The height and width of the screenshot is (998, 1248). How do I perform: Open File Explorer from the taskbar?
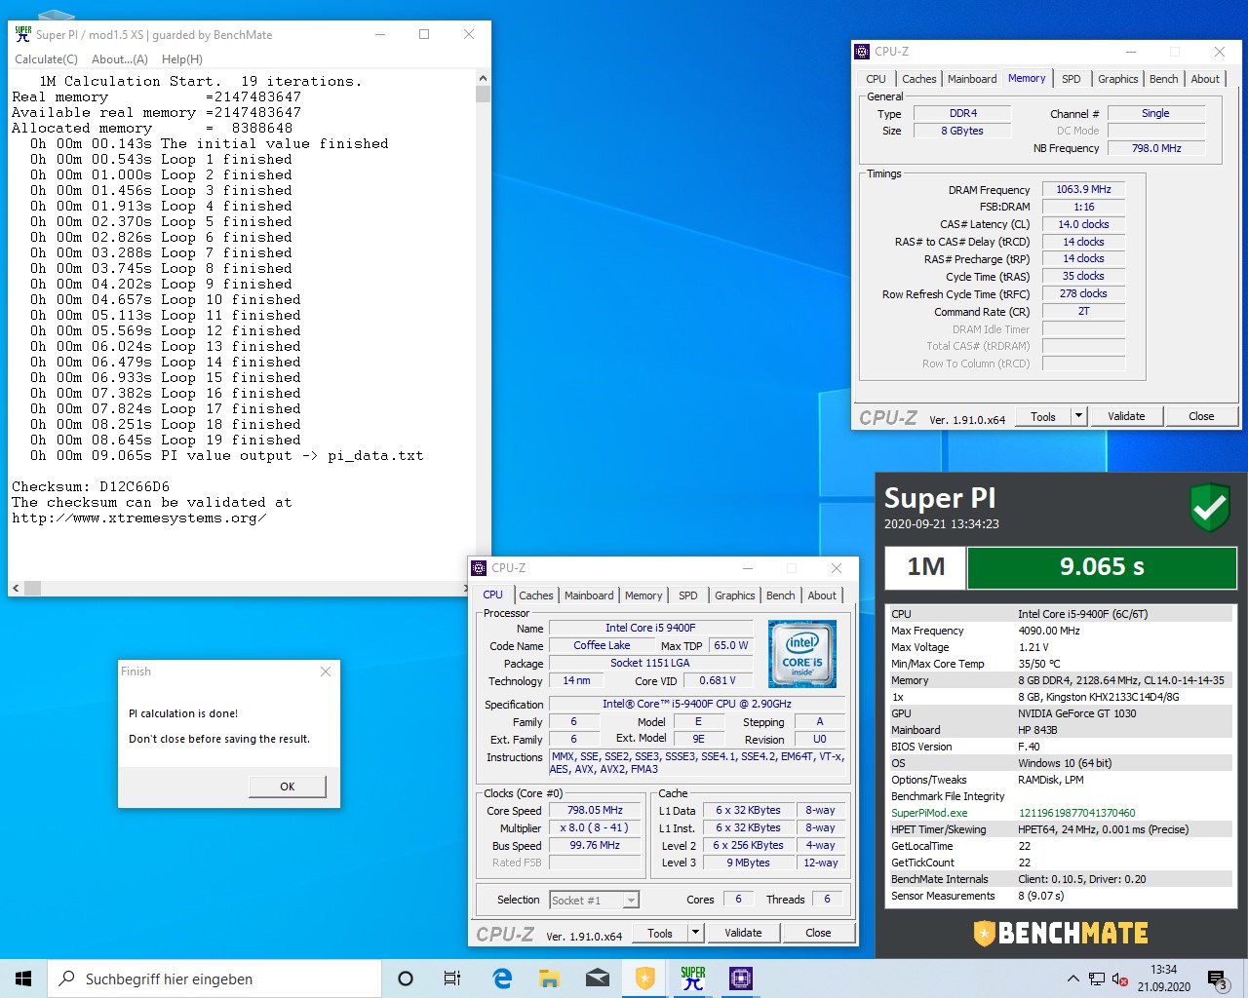click(549, 979)
